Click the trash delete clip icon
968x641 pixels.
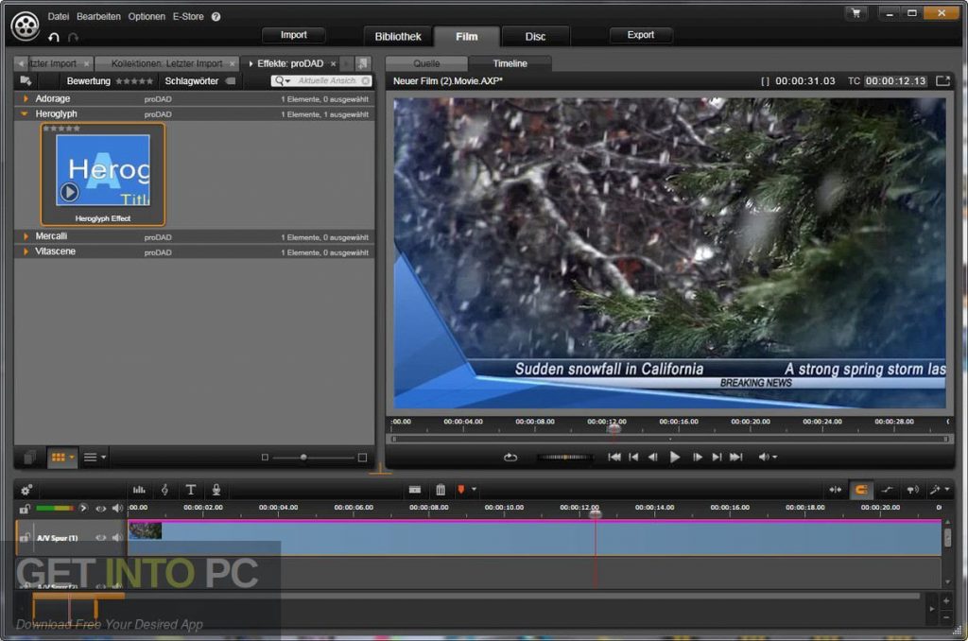pyautogui.click(x=441, y=490)
